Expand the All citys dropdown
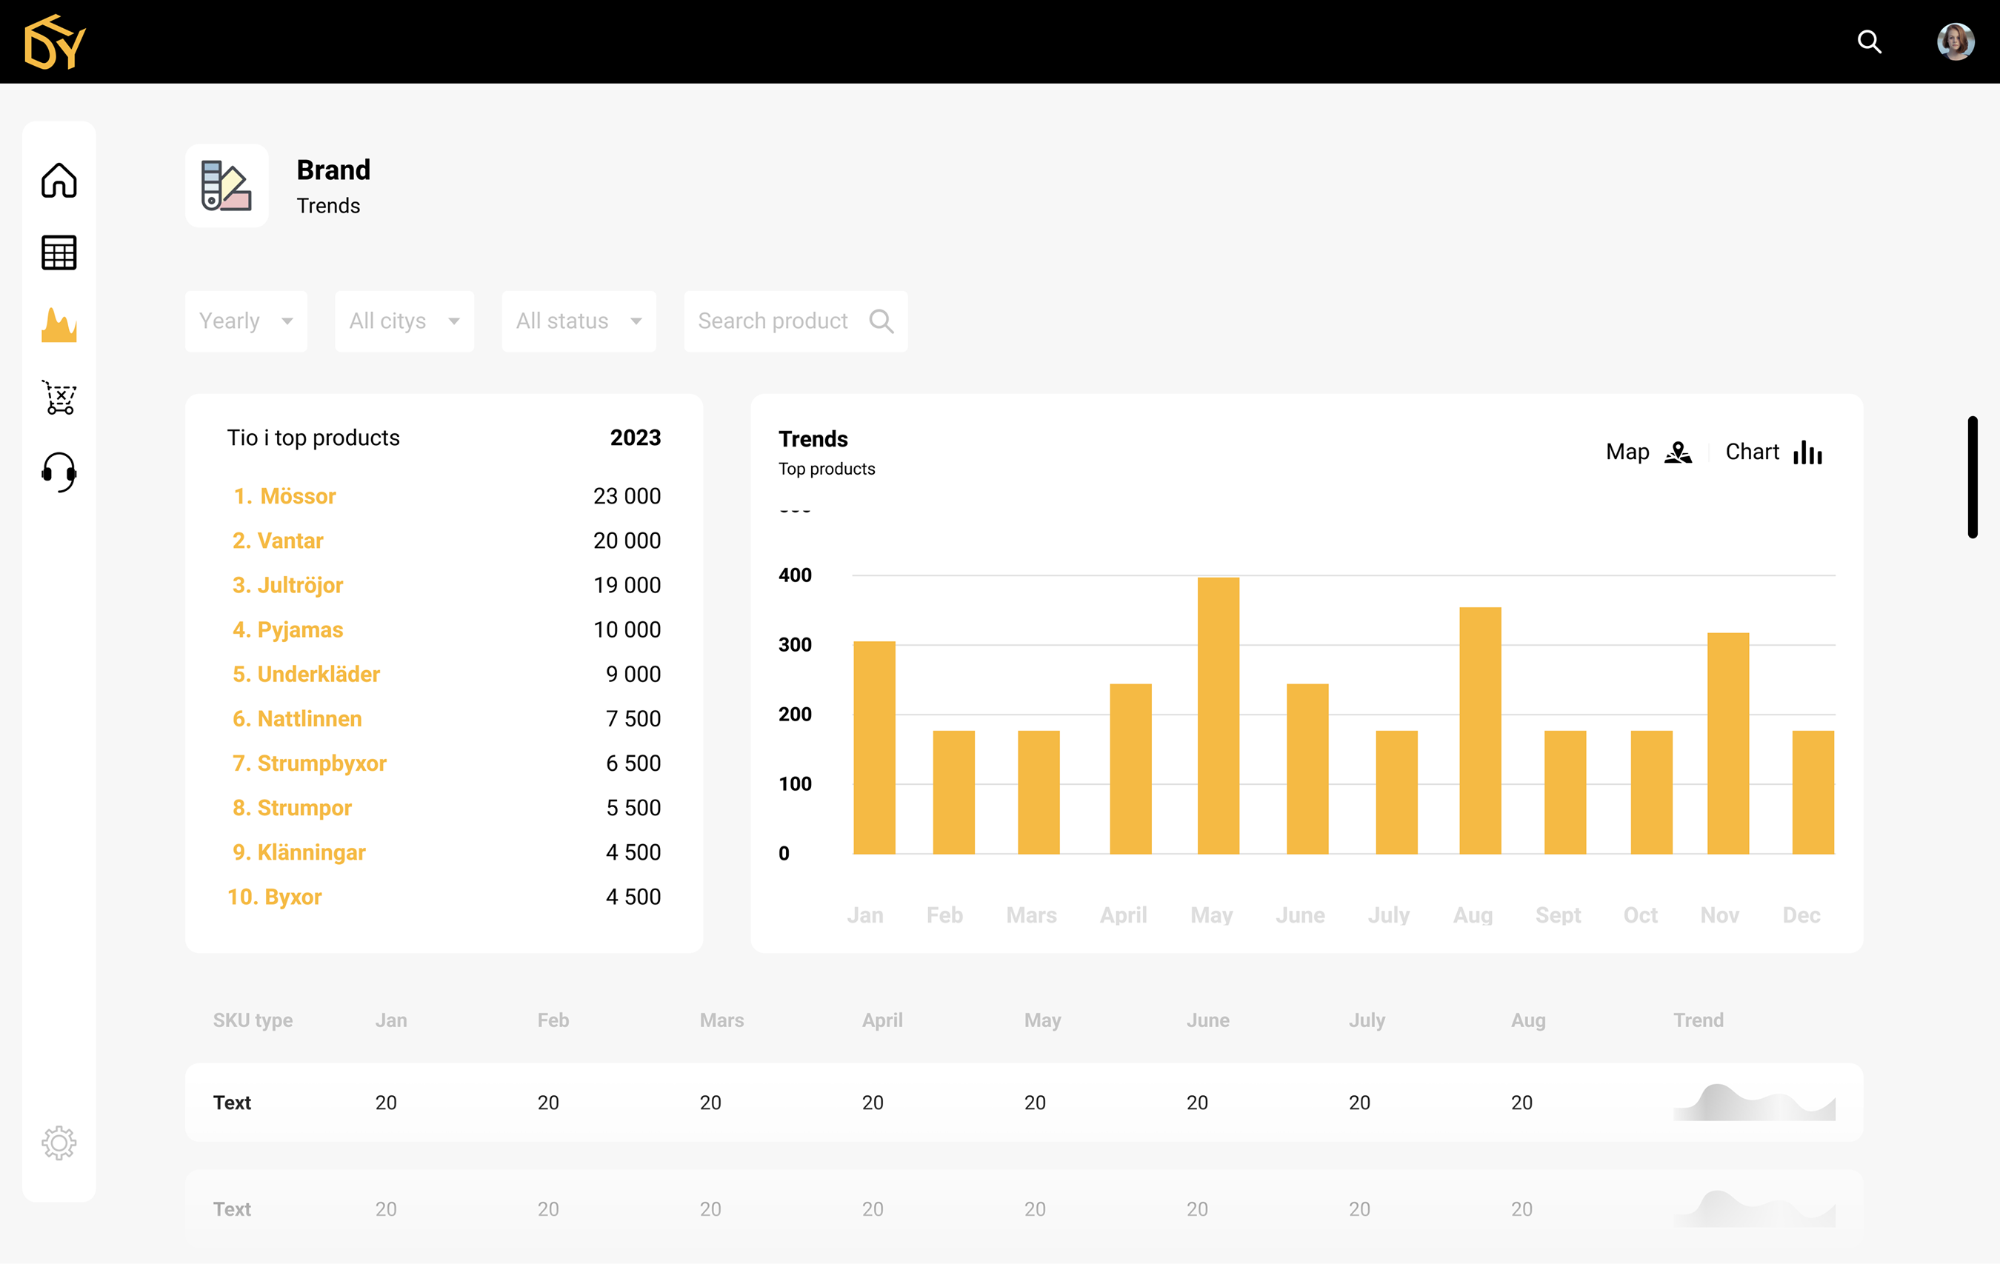Viewport: 2000px width, 1264px height. tap(404, 321)
